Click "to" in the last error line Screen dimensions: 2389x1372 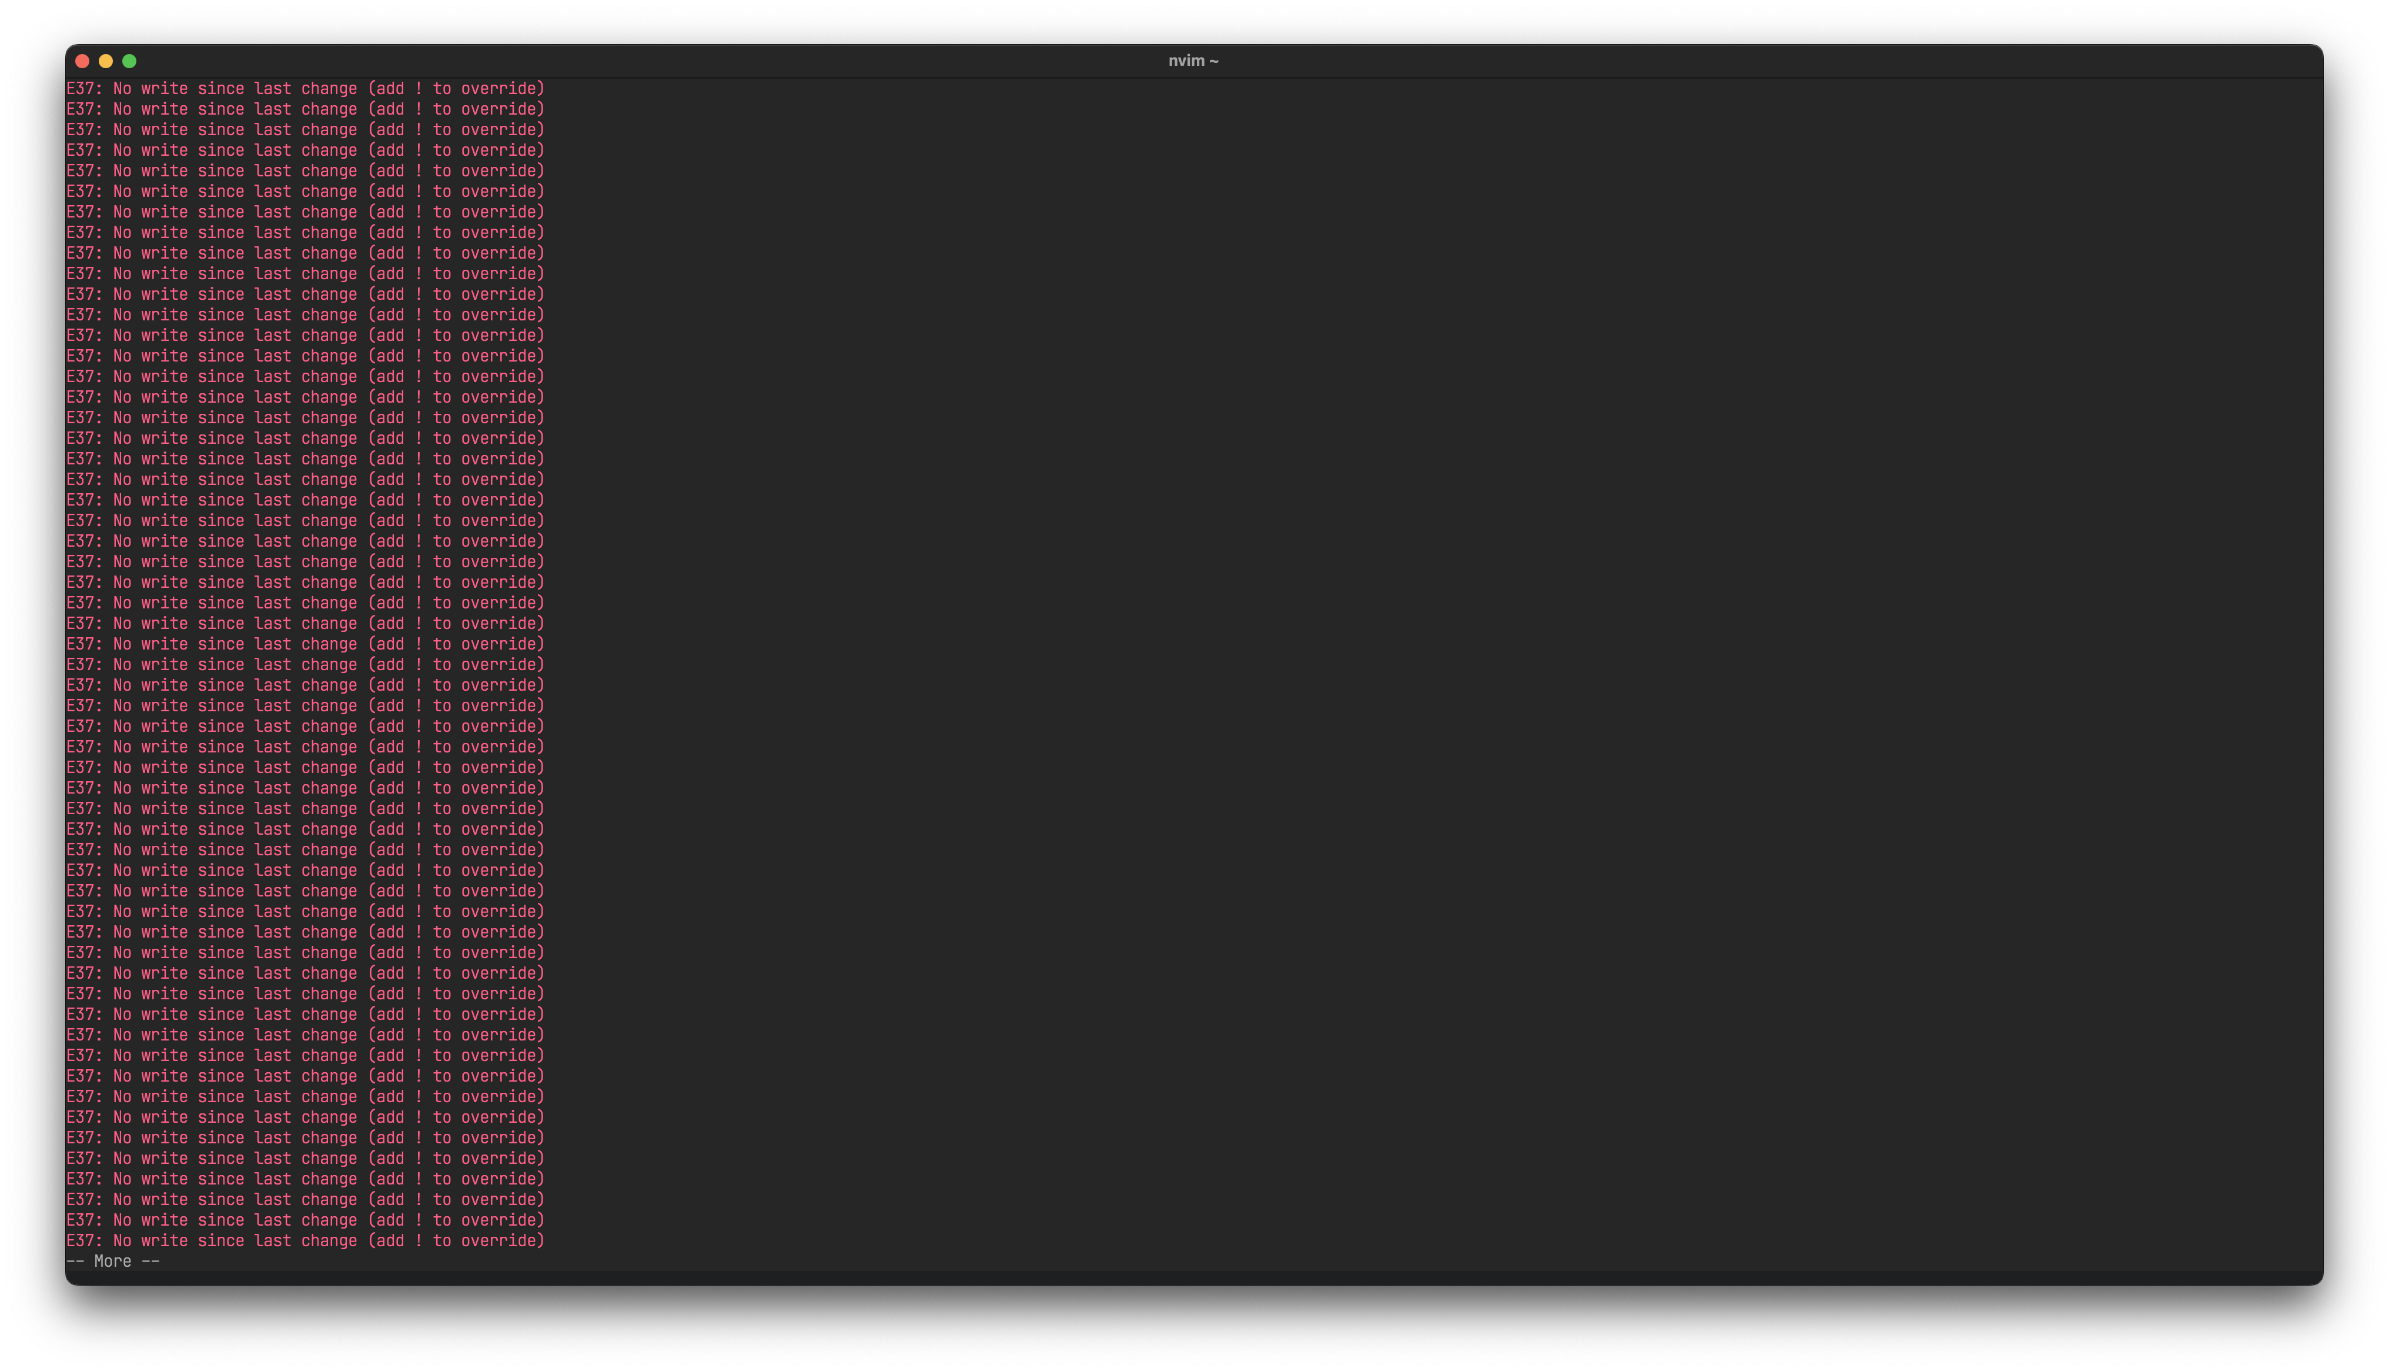tap(442, 1240)
